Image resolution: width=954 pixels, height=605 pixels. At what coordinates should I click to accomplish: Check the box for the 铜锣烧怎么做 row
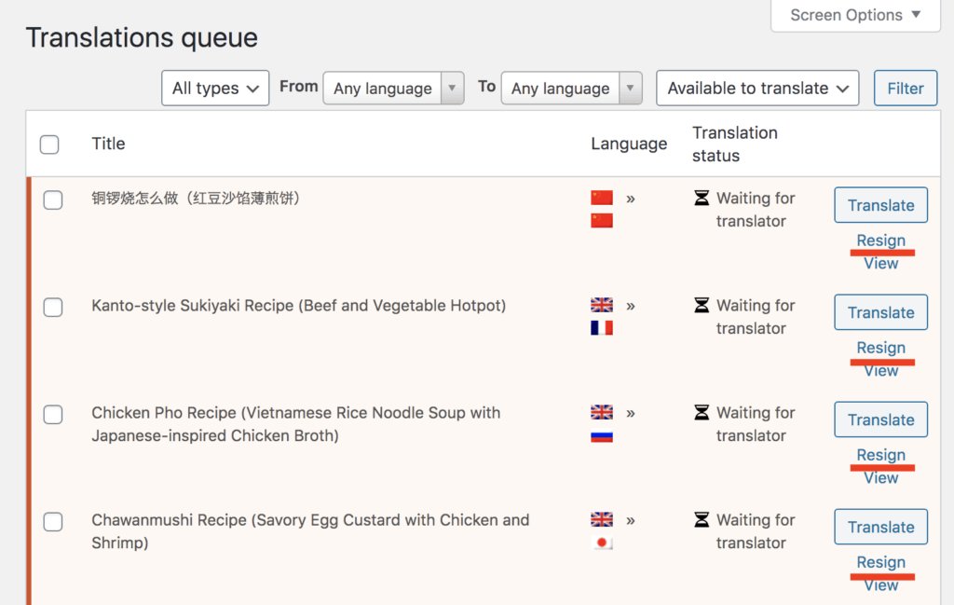[53, 199]
